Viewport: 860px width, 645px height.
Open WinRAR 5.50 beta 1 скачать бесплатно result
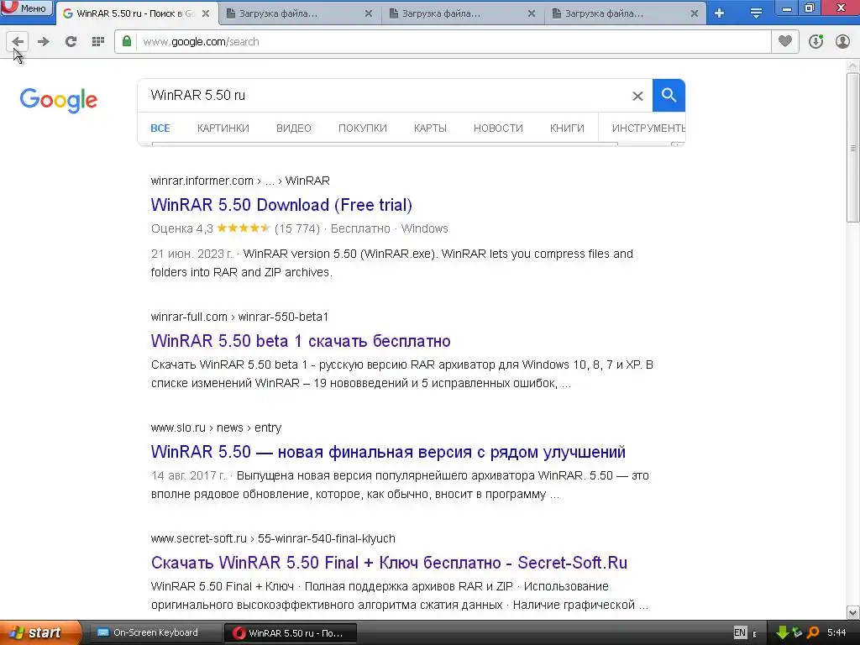point(301,341)
